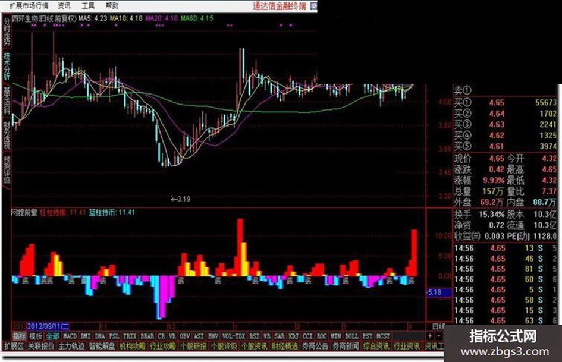The height and width of the screenshot is (362, 562).
Task: Apply the BRAR indicator
Action: (x=147, y=336)
